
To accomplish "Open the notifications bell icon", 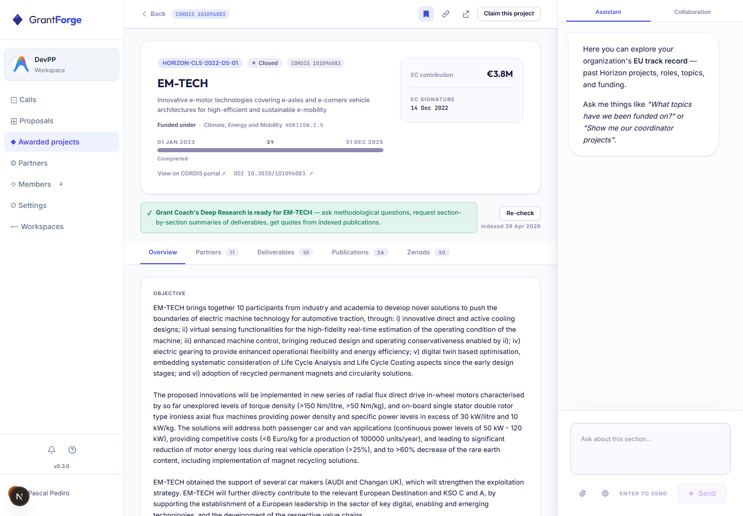I will [x=52, y=450].
